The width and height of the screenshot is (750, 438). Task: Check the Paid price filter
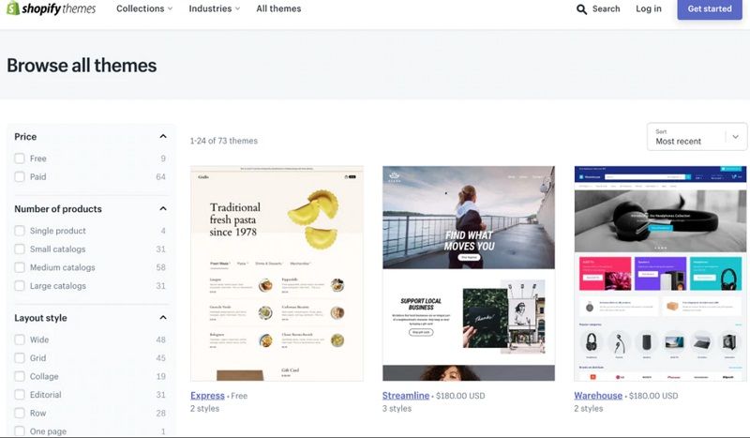click(20, 176)
